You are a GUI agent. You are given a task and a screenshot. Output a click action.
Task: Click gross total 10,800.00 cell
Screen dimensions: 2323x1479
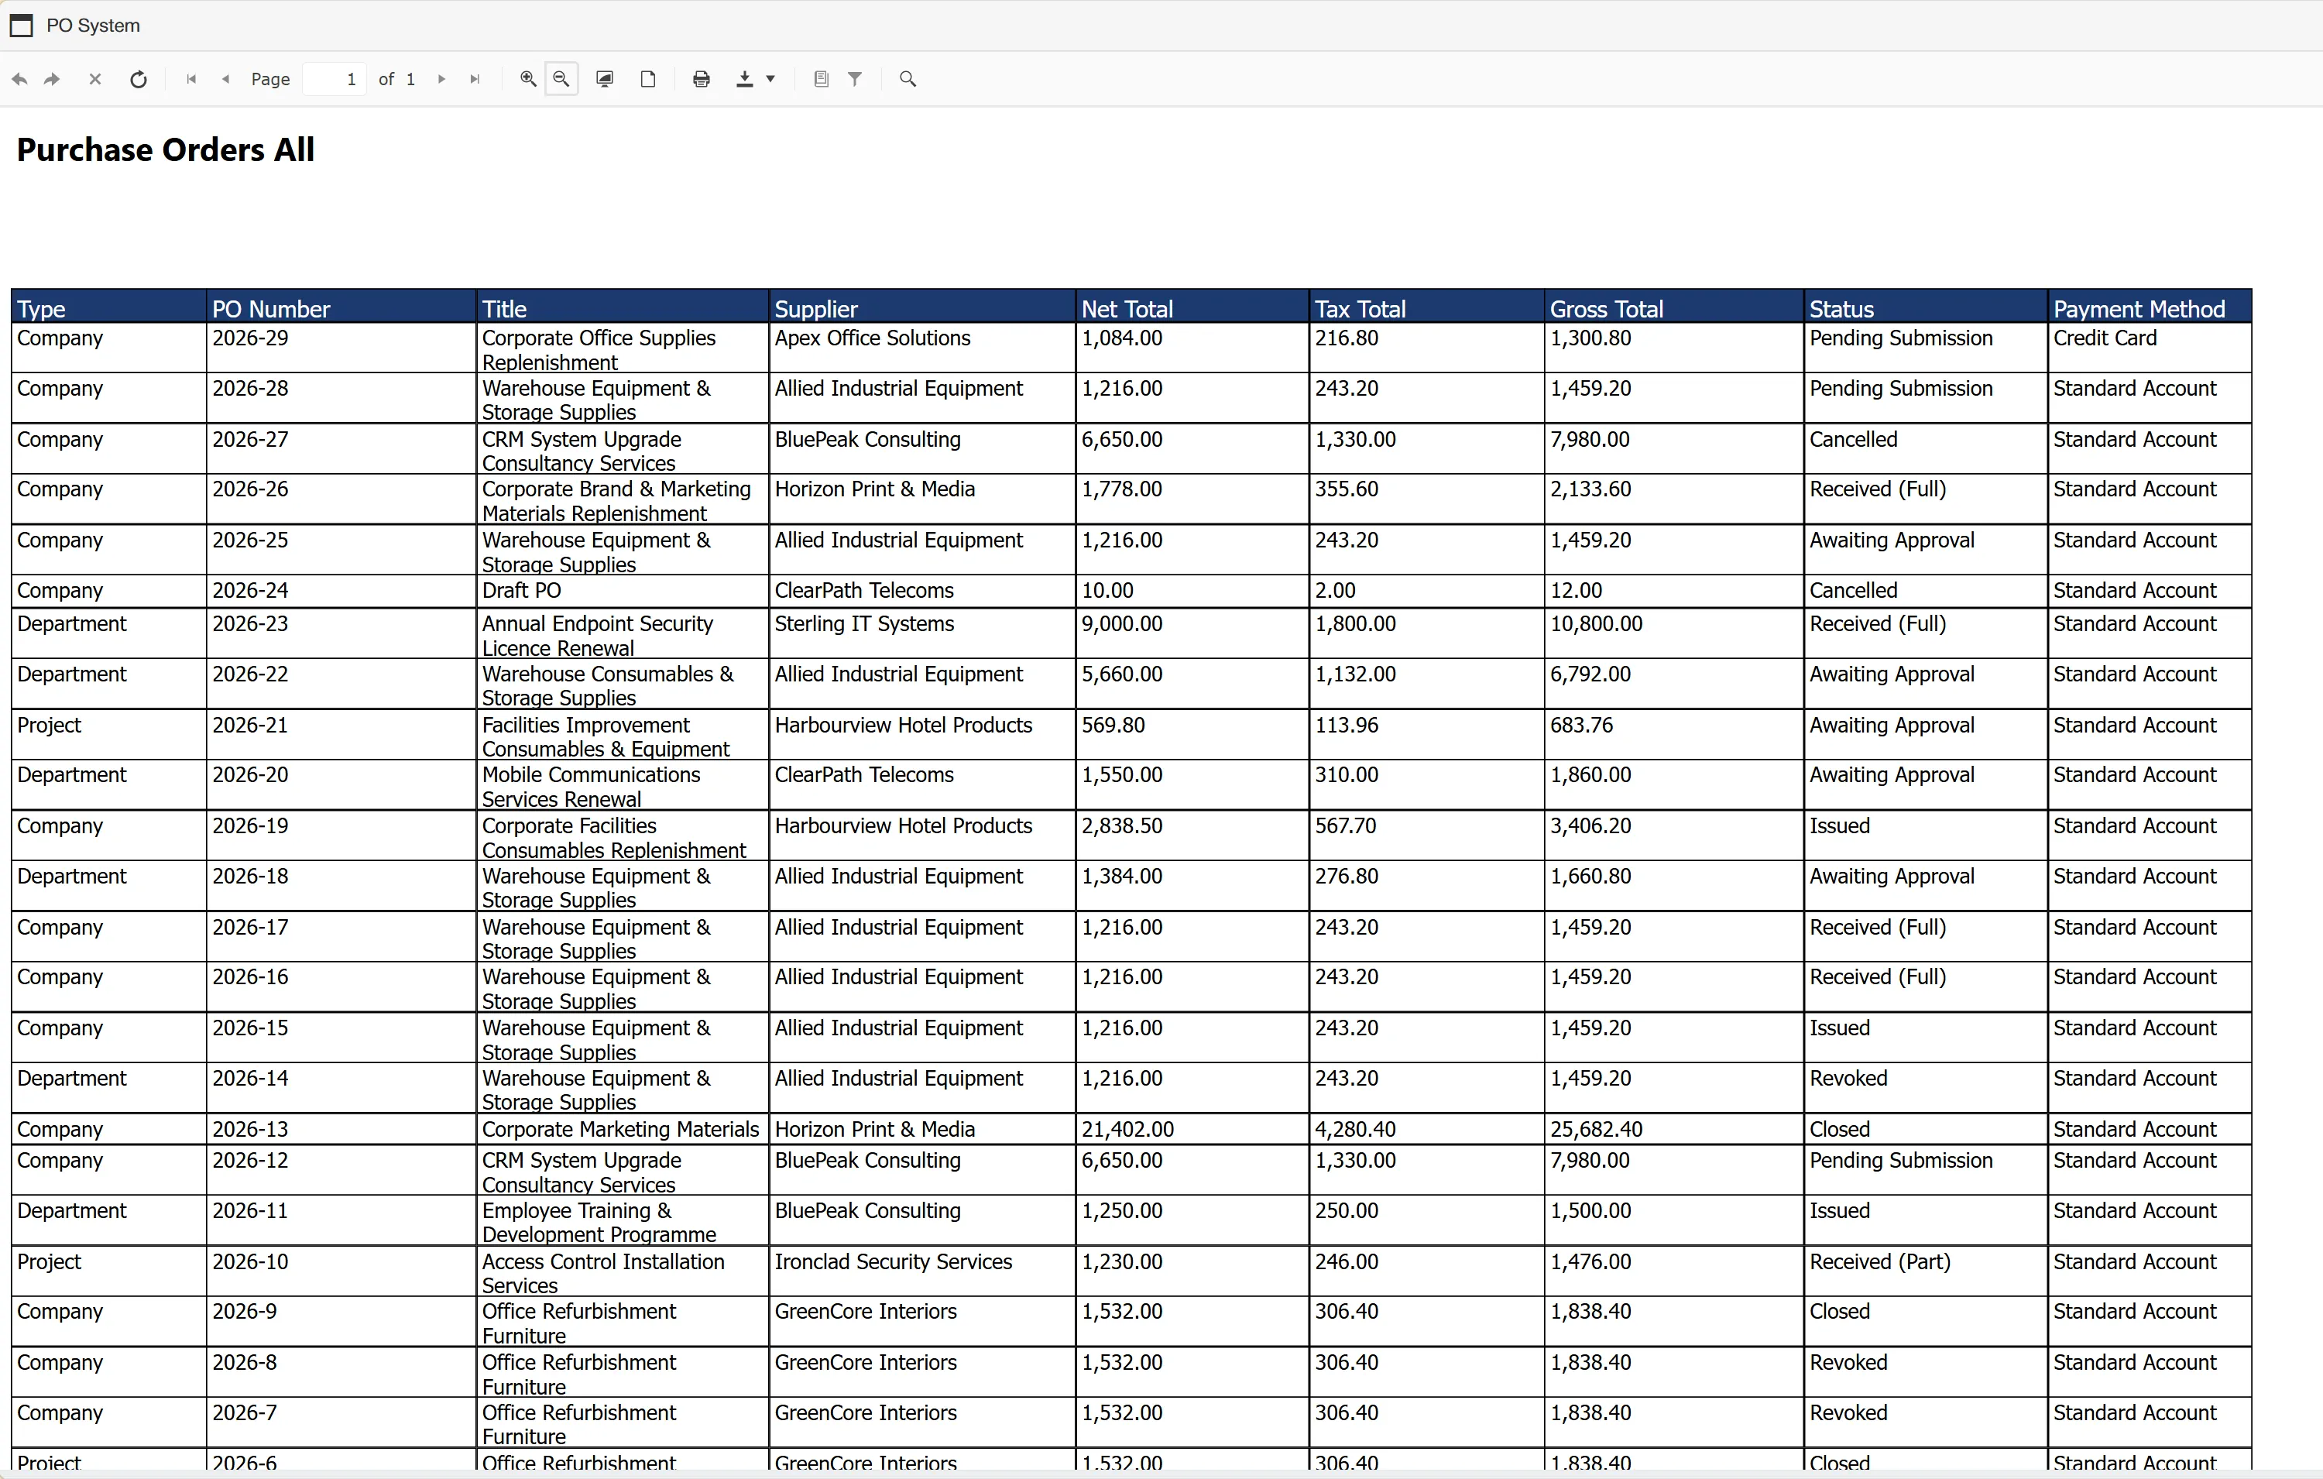tap(1674, 634)
